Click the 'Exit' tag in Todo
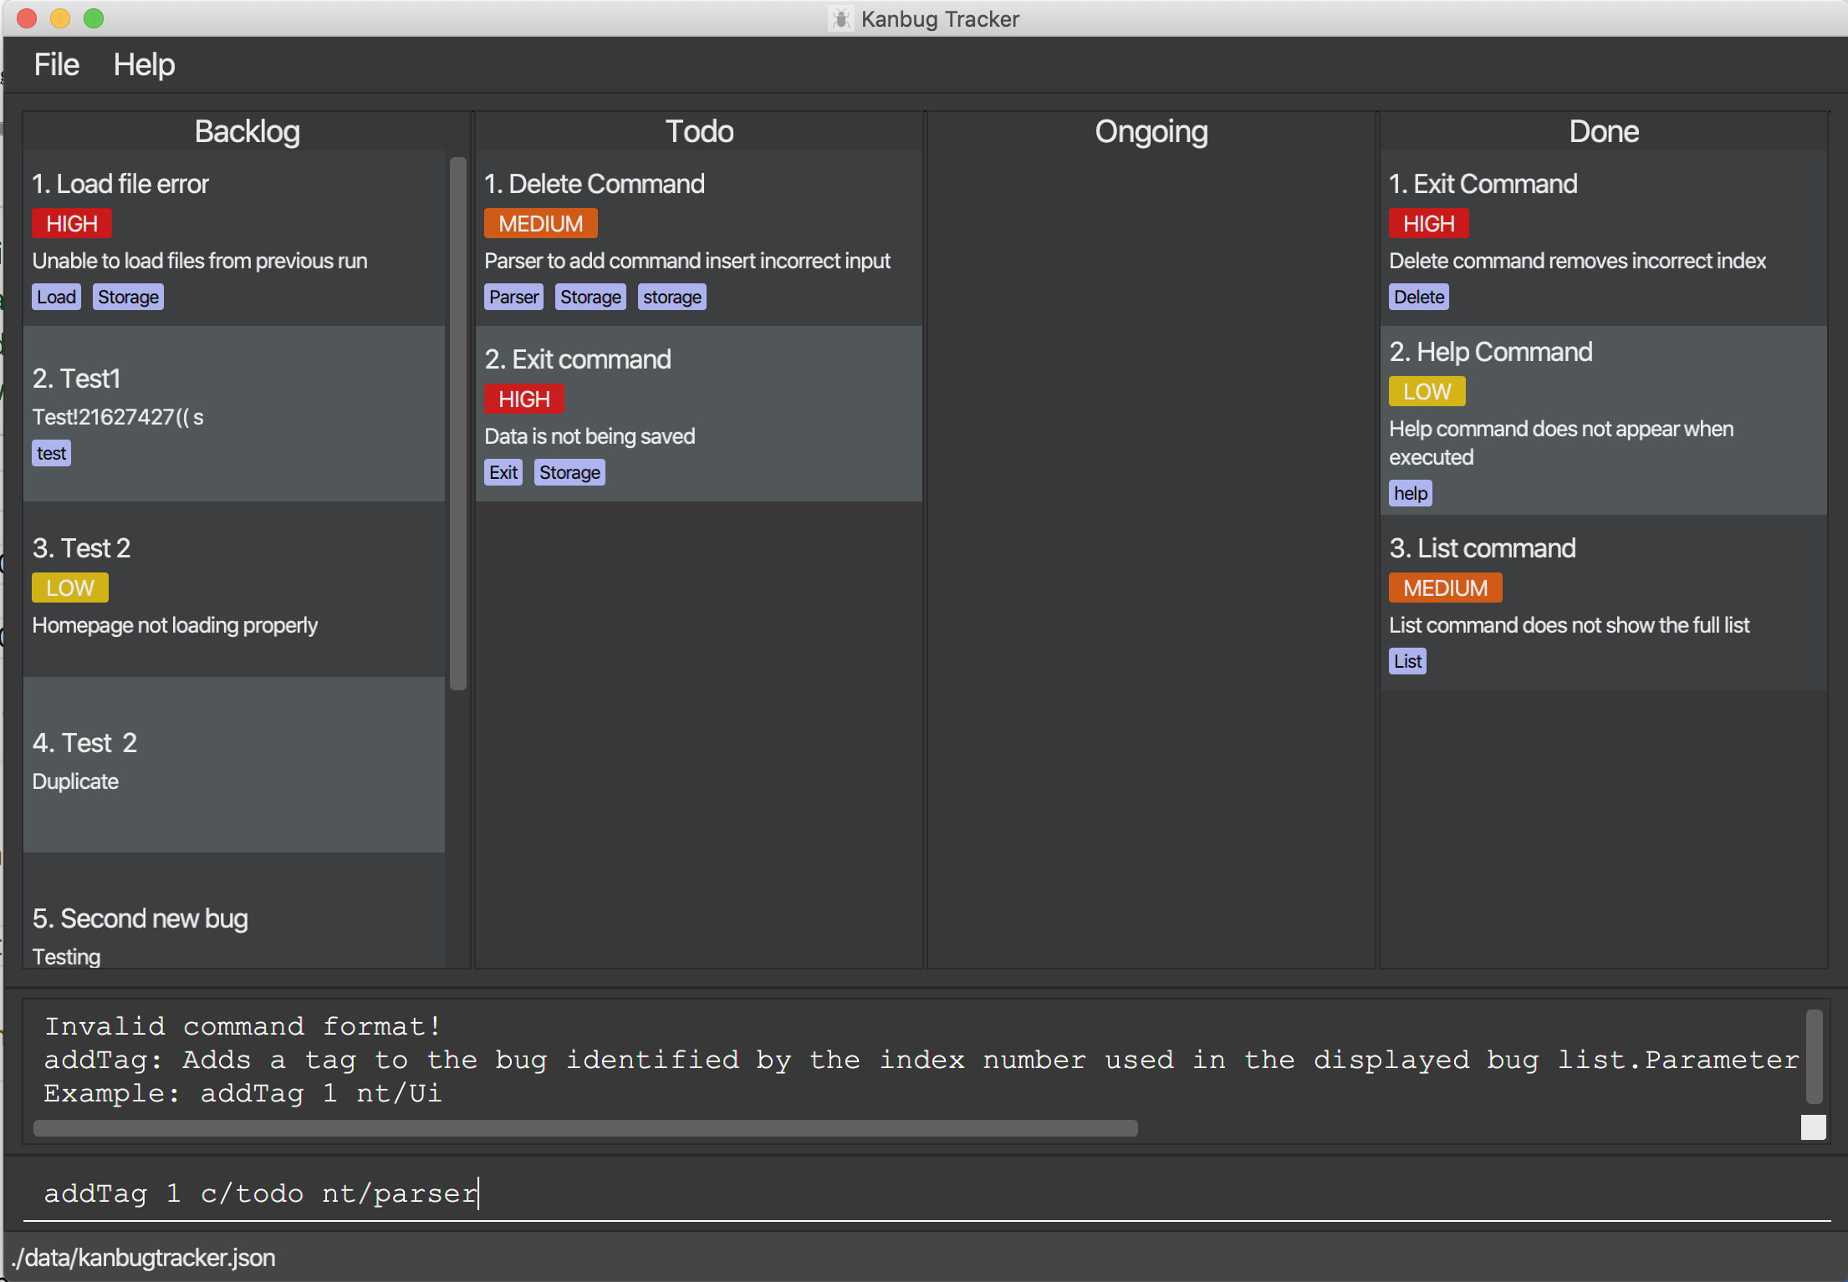 503,472
